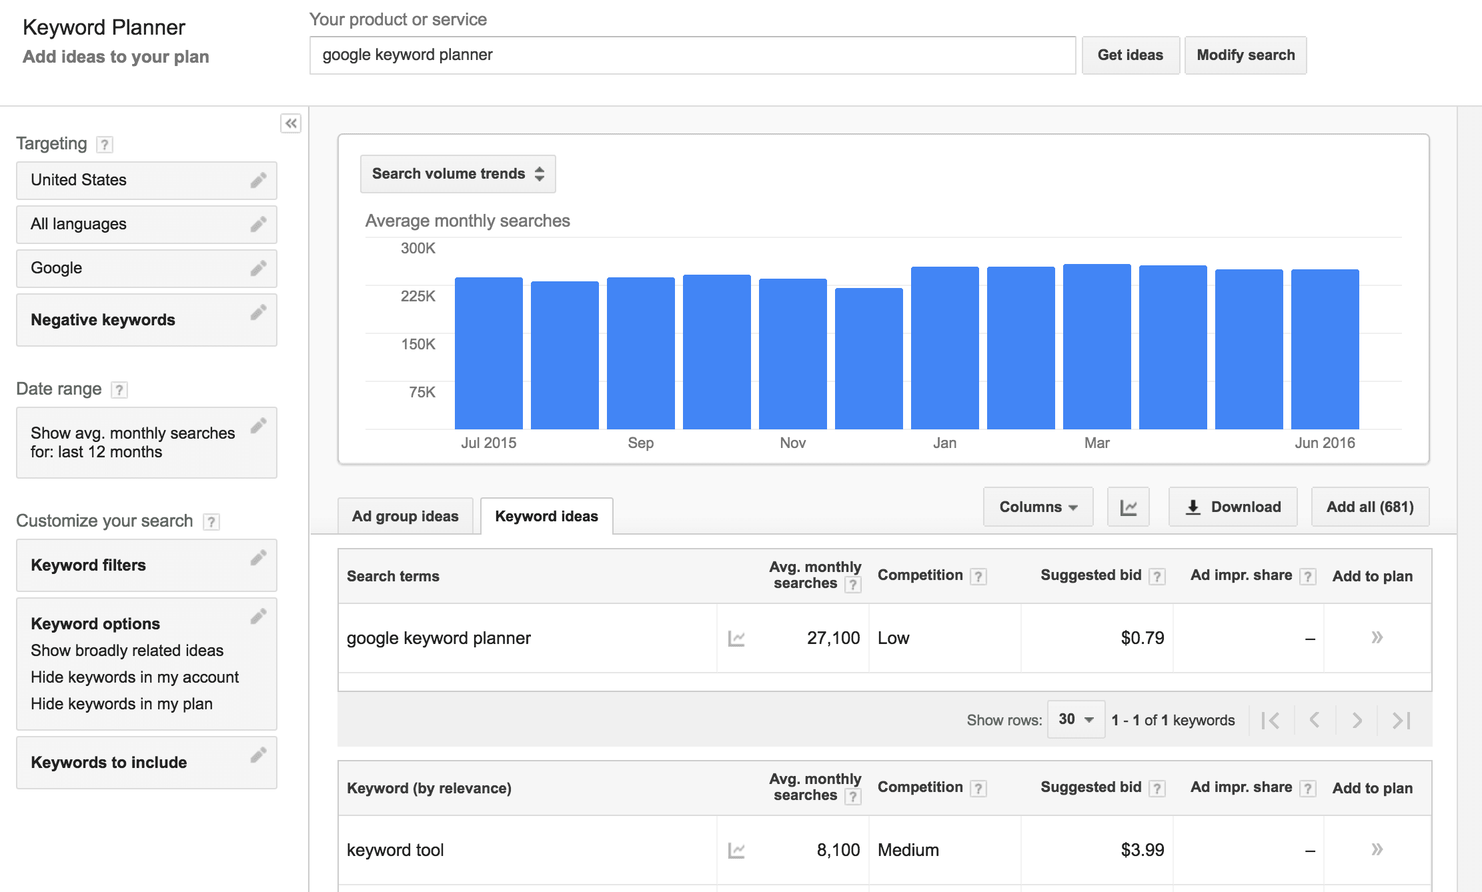The width and height of the screenshot is (1482, 892).
Task: Show trend chart for google keyword planner
Action: tap(736, 639)
